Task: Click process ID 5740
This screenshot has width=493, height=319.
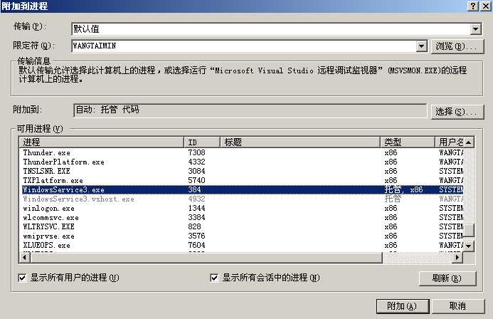Action: [x=196, y=180]
